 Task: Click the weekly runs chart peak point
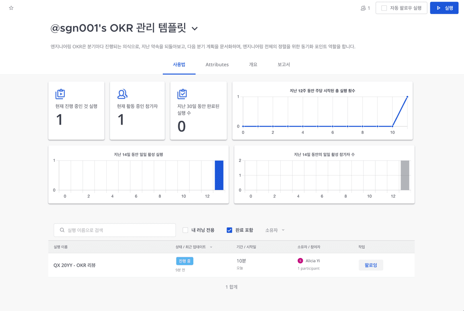(x=408, y=97)
